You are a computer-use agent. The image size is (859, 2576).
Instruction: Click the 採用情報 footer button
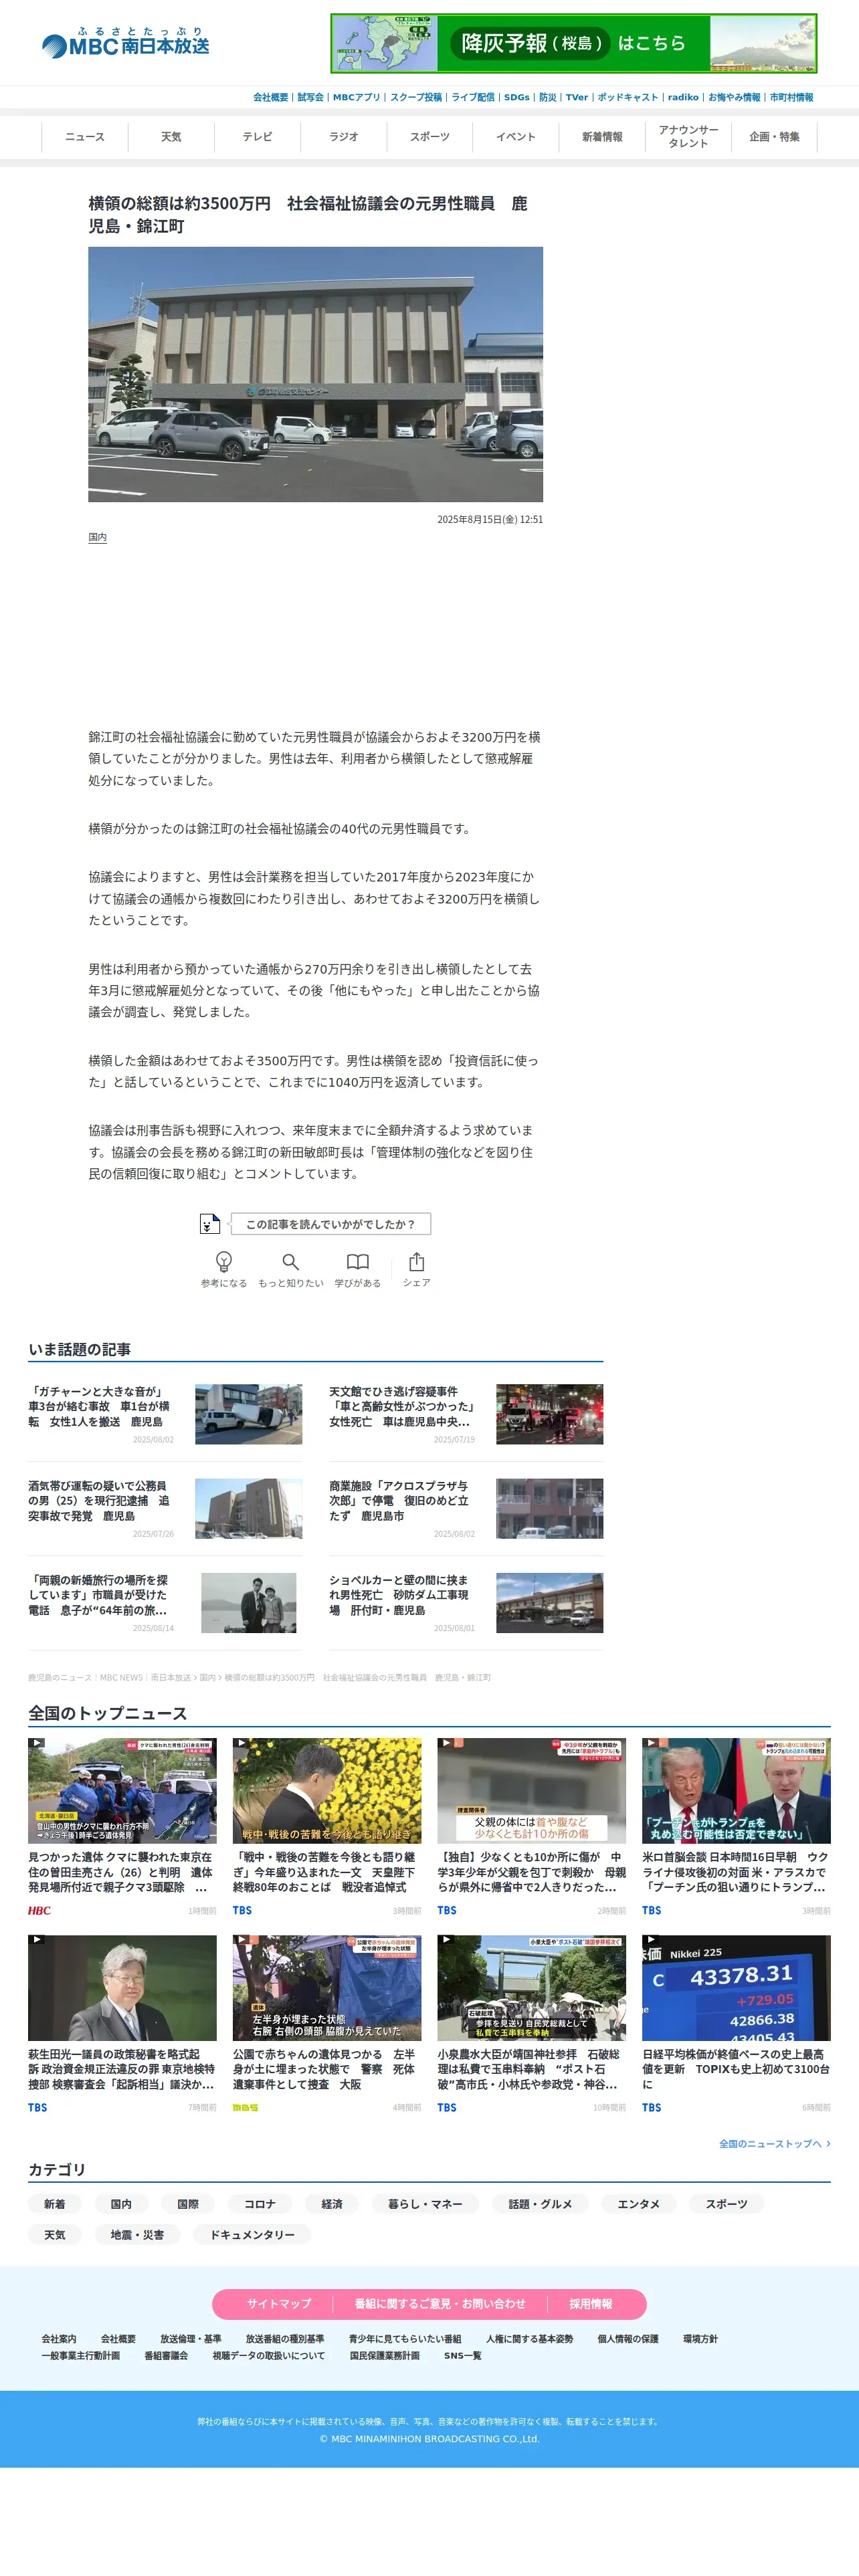(x=591, y=2303)
